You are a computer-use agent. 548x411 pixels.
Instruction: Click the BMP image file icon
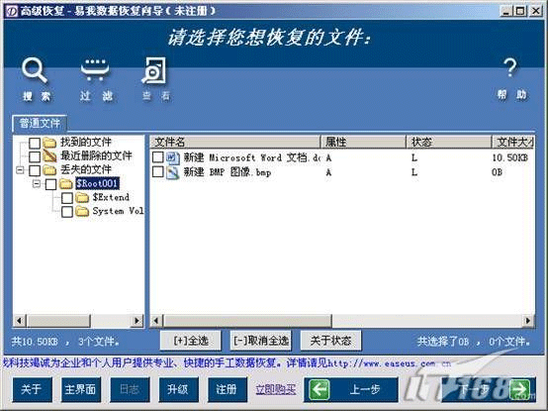click(x=173, y=172)
